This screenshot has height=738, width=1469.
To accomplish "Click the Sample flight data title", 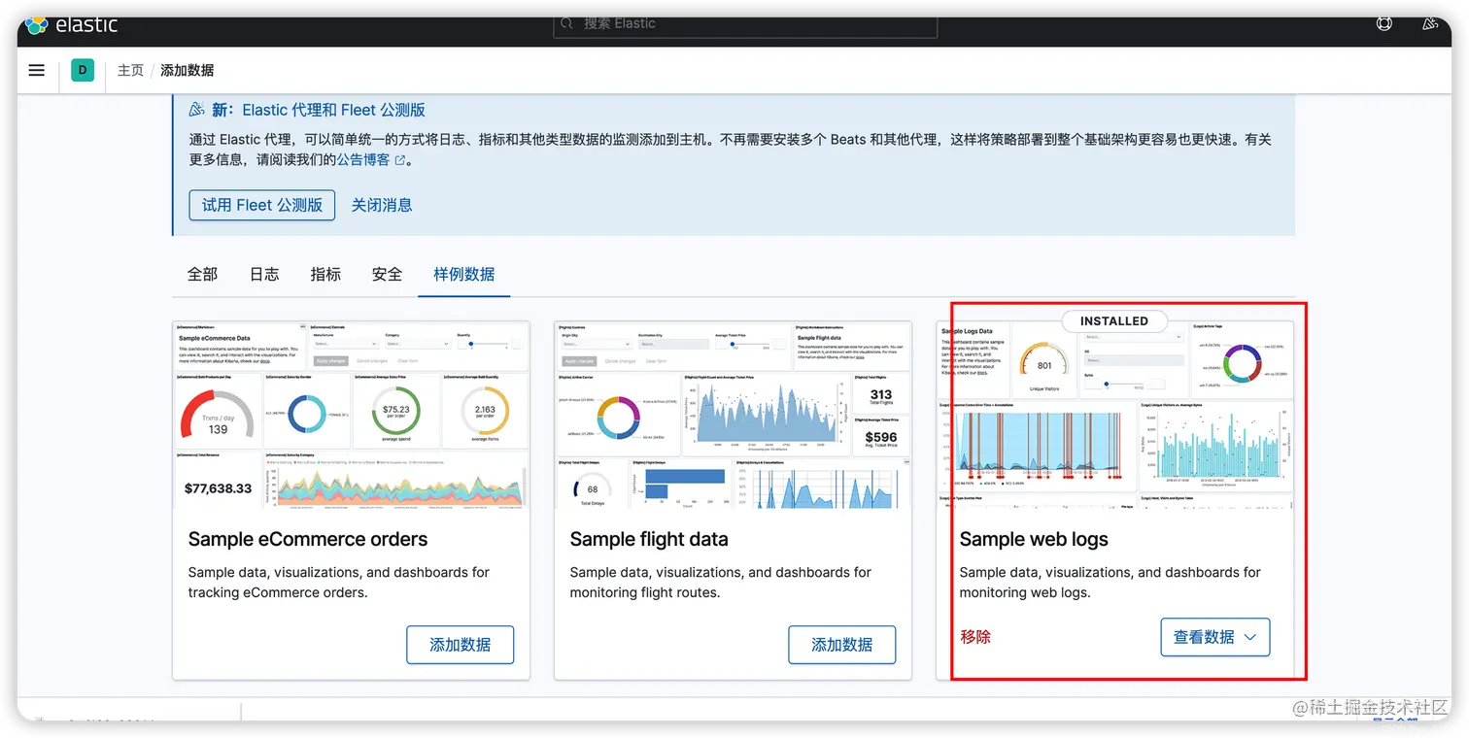I will [649, 539].
